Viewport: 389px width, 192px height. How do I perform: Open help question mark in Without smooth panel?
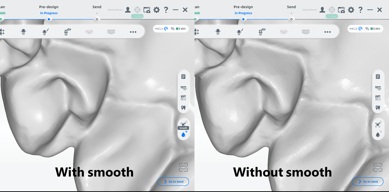[360, 10]
